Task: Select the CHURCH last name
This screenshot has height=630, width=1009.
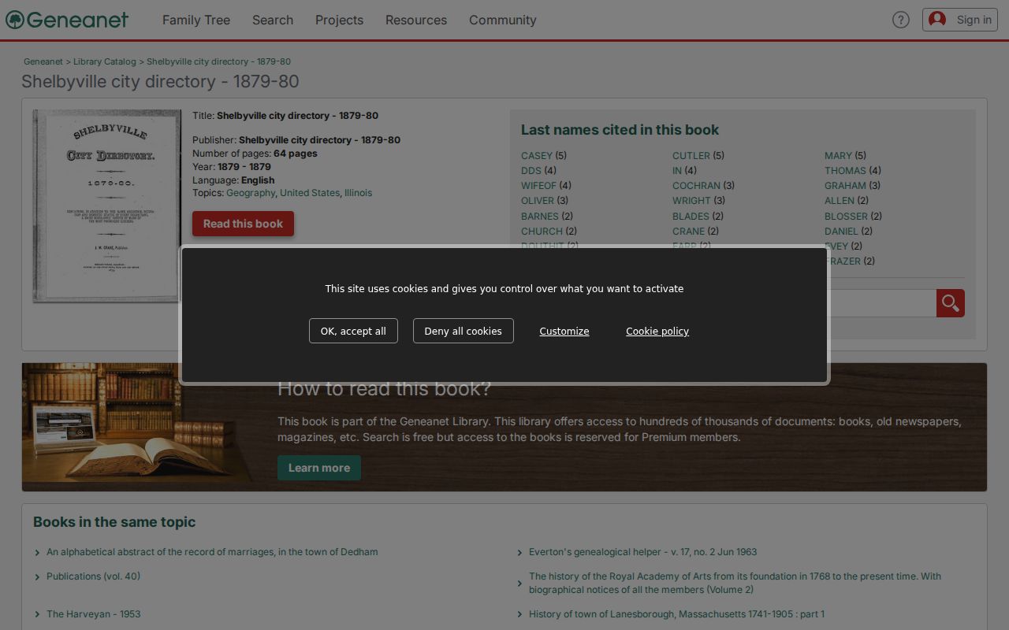Action: (x=542, y=232)
